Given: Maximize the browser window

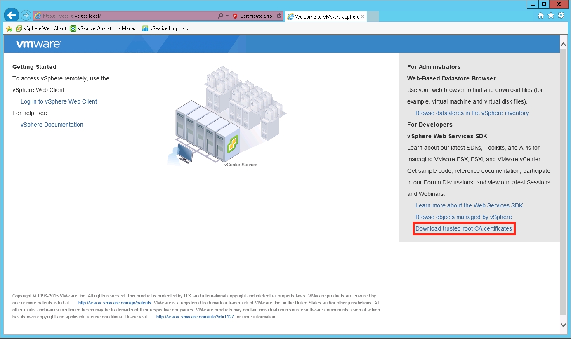Looking at the screenshot, I should coord(544,4).
